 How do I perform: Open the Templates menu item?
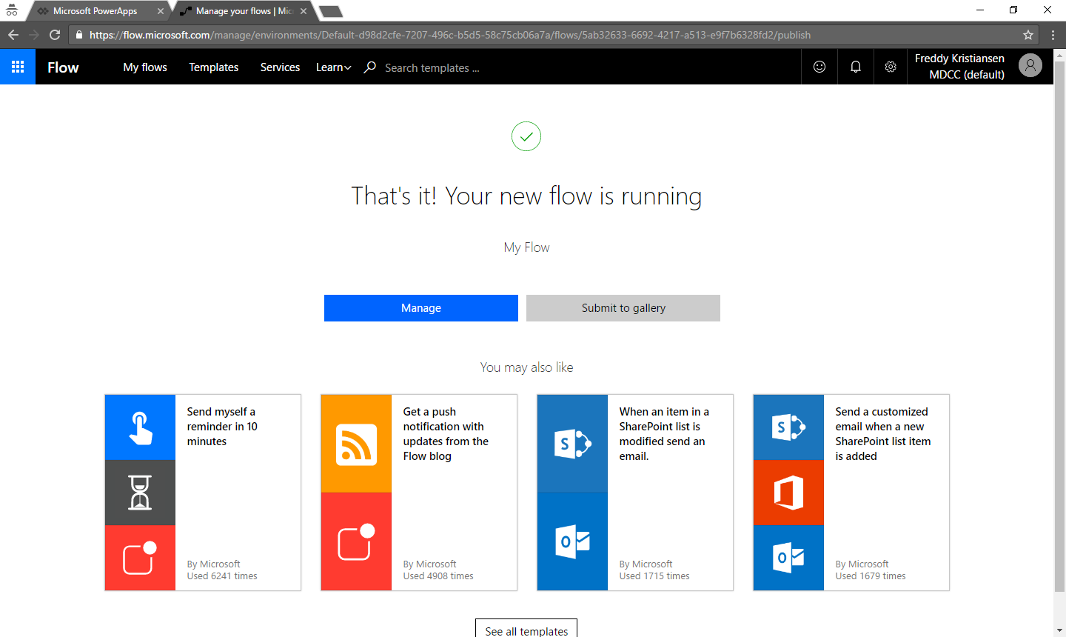point(213,67)
